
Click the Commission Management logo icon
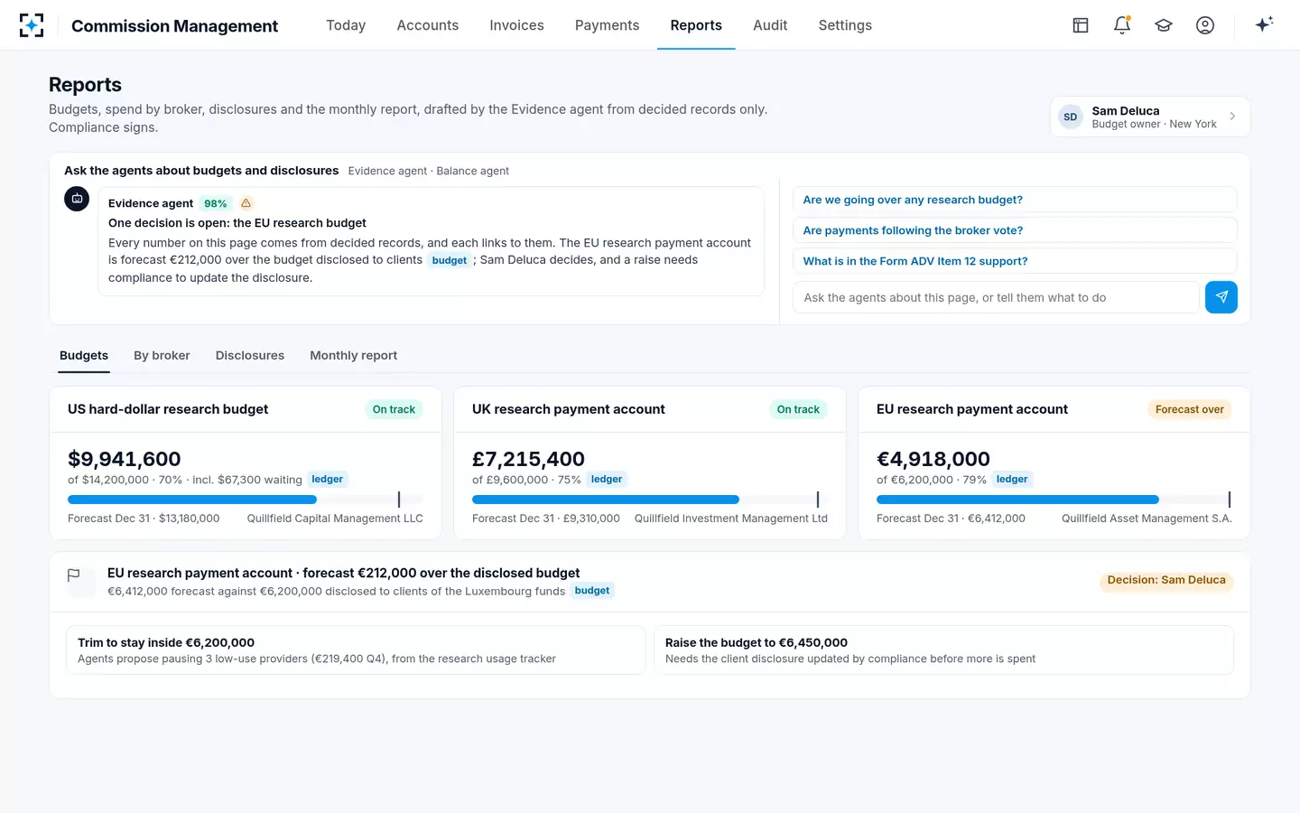pos(32,25)
